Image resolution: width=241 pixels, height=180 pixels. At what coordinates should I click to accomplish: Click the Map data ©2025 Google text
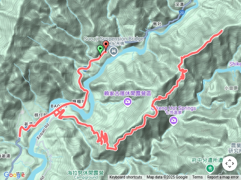coord(167,177)
